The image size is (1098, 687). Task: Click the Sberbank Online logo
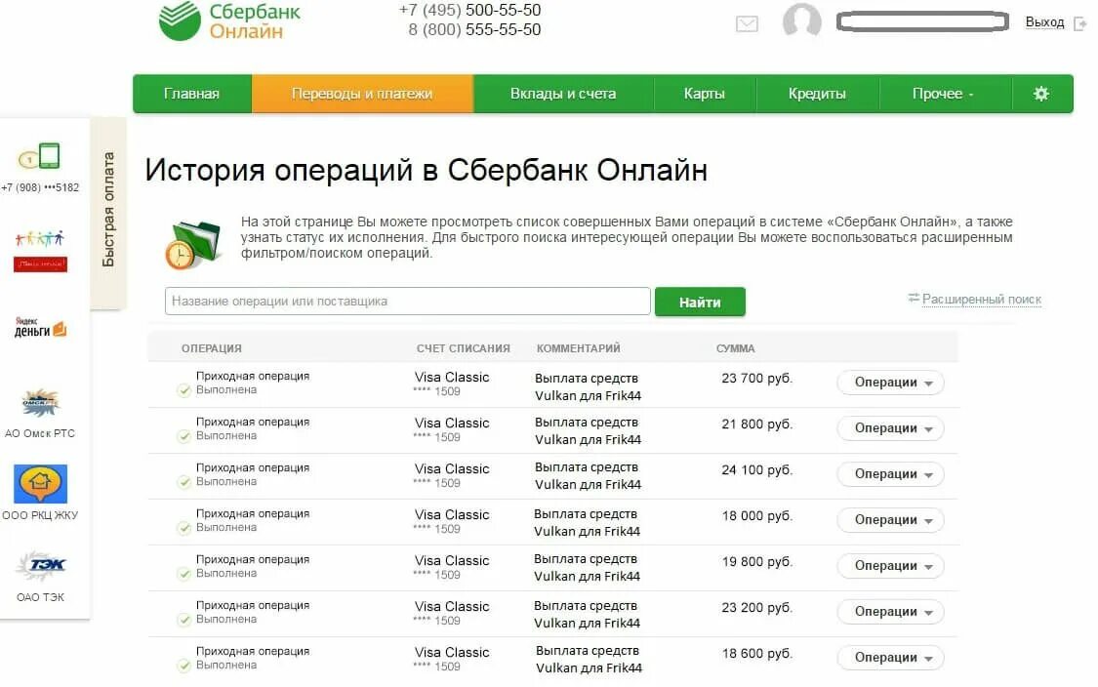pyautogui.click(x=229, y=21)
